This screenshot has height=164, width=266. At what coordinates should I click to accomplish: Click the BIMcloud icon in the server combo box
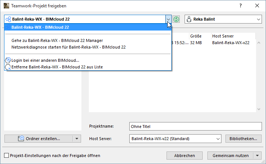click(x=8, y=19)
